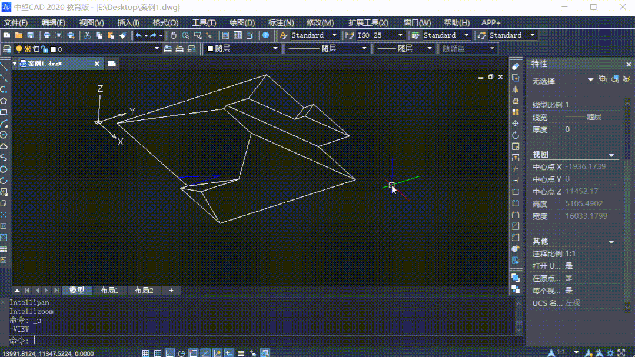Open the layer properties manager icon
Viewport: 635px width, 357px height.
[7, 49]
